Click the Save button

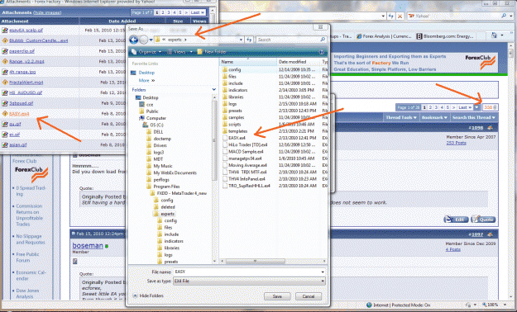[x=277, y=296]
